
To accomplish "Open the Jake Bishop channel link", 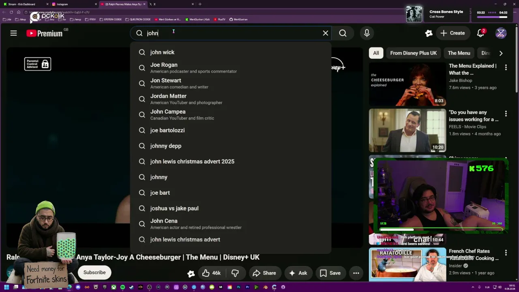I will pyautogui.click(x=460, y=80).
